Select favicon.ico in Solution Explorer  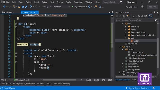[133, 44]
